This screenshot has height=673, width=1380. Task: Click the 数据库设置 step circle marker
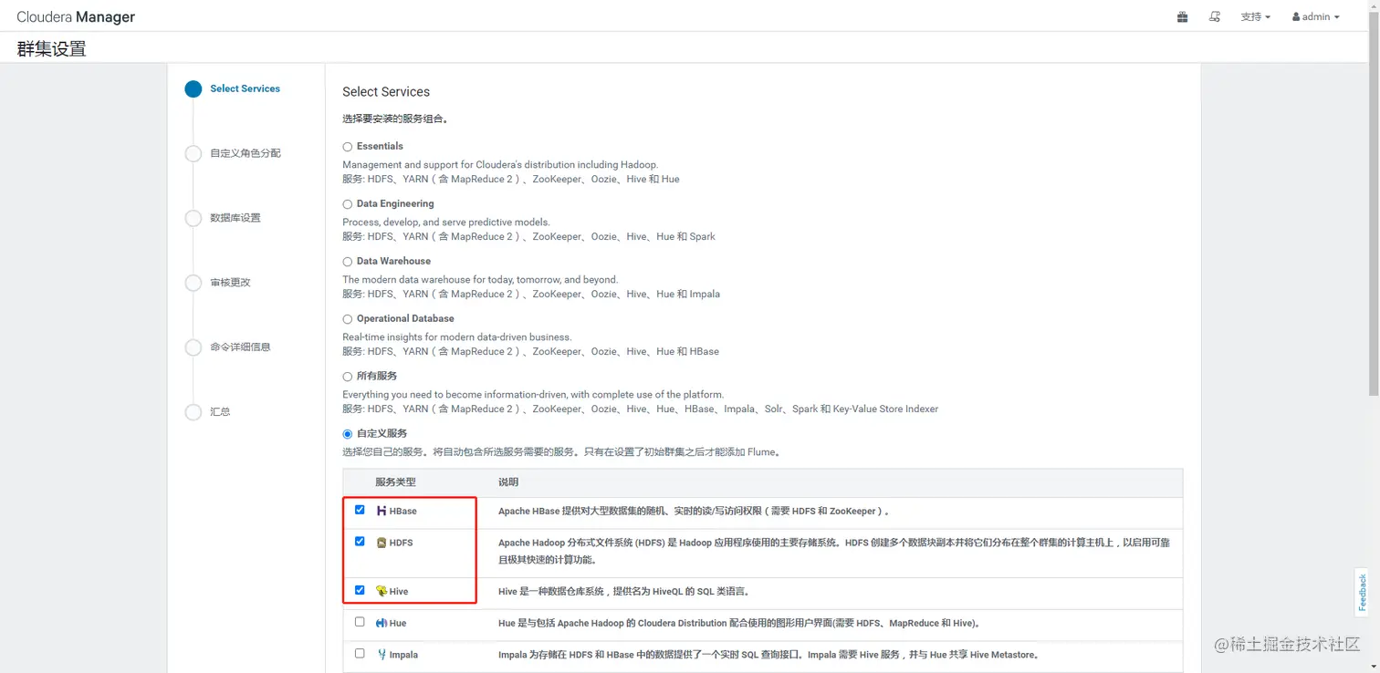pyautogui.click(x=193, y=218)
